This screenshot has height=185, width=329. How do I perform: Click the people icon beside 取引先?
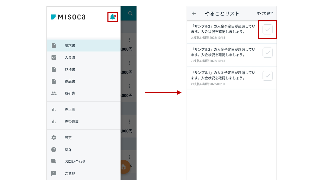coord(54,94)
